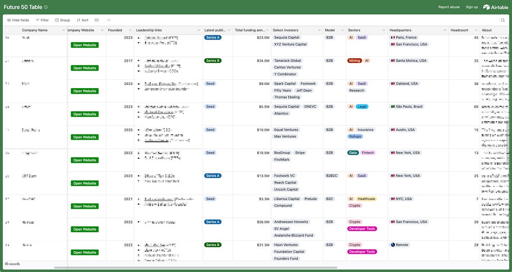Click the horizontal scrollbar at the bottom
The height and width of the screenshot is (272, 512).
(x=195, y=268)
